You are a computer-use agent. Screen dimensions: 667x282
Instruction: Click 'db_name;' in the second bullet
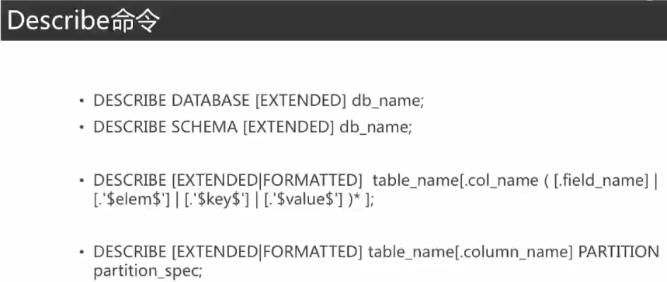click(x=376, y=127)
